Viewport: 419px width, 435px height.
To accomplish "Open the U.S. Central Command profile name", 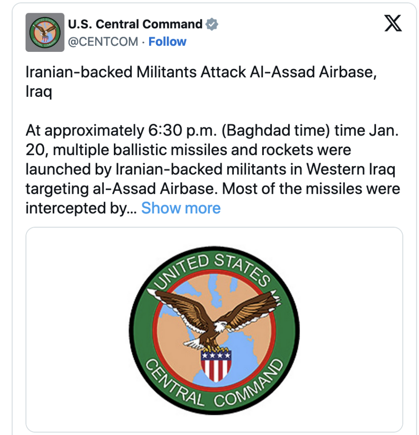I will pos(135,25).
